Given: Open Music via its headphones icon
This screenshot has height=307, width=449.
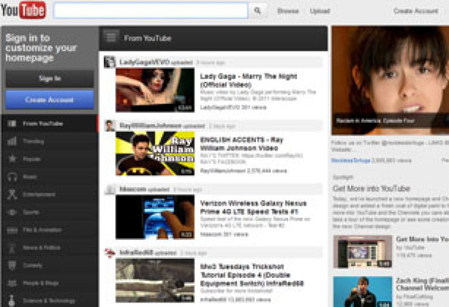Looking at the screenshot, I should [x=12, y=177].
